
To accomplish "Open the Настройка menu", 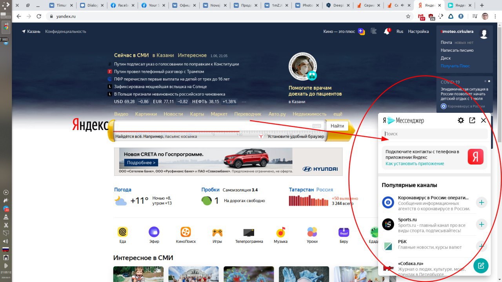I will [x=418, y=31].
